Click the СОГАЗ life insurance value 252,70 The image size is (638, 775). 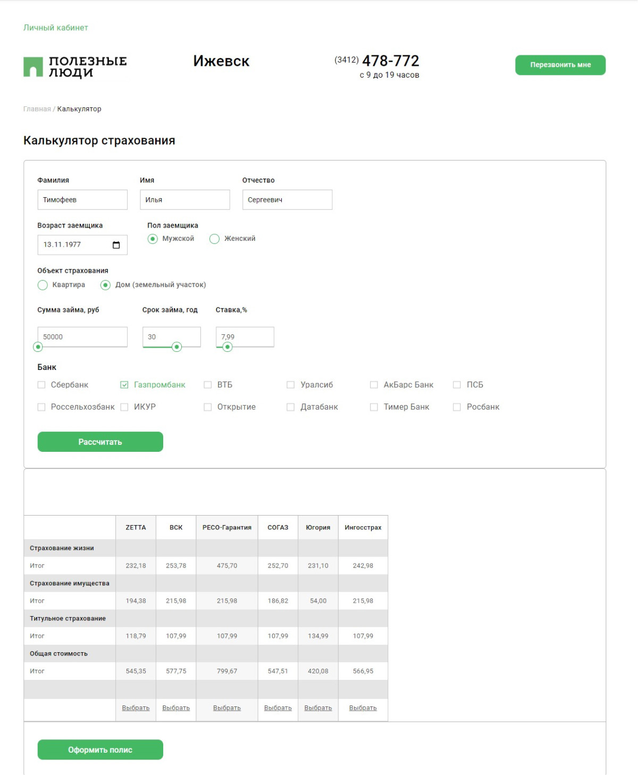coord(278,566)
